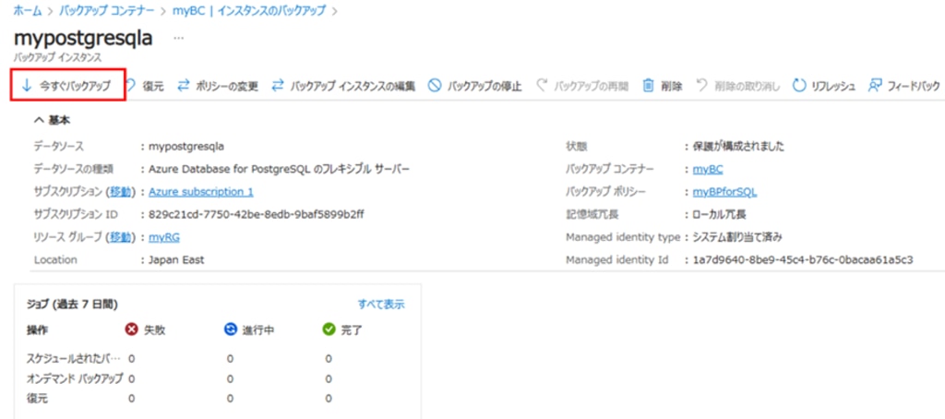Click すべて表示 in the jobs card
945x419 pixels.
[381, 305]
